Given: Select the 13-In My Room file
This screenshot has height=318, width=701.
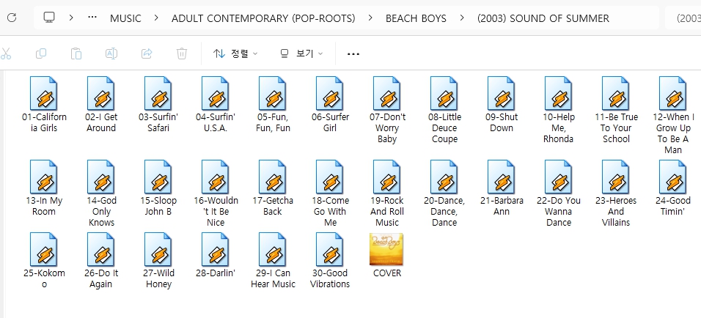Looking at the screenshot, I should tap(44, 188).
